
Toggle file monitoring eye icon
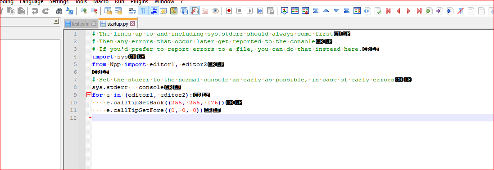pyautogui.click(x=215, y=11)
